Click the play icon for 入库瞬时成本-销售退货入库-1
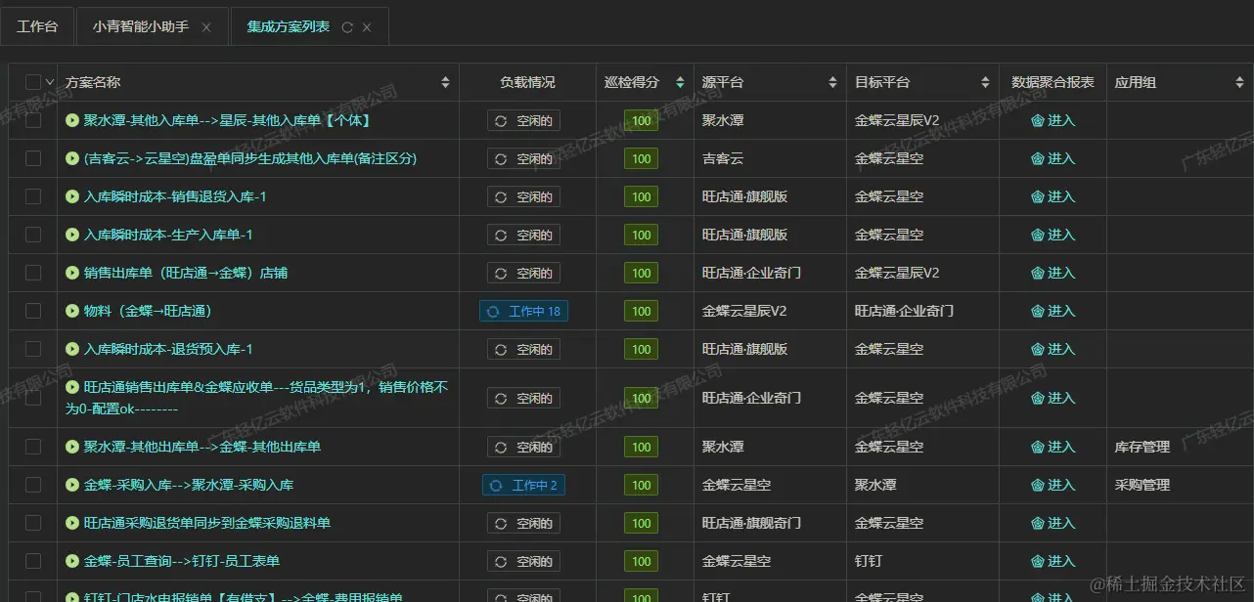Image resolution: width=1254 pixels, height=602 pixels. (x=72, y=196)
